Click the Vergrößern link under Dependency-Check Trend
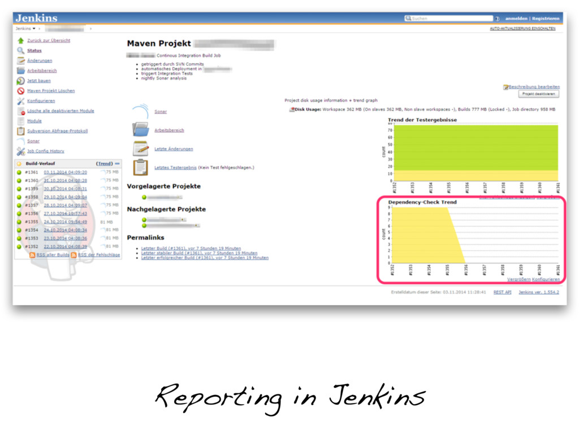The height and width of the screenshot is (434, 579). pos(518,279)
